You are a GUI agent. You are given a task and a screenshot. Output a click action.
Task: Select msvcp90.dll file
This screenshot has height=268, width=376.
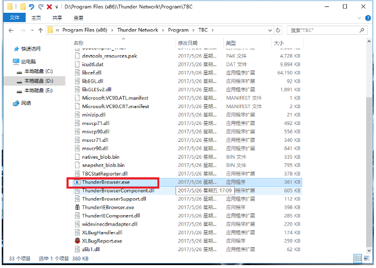96,132
